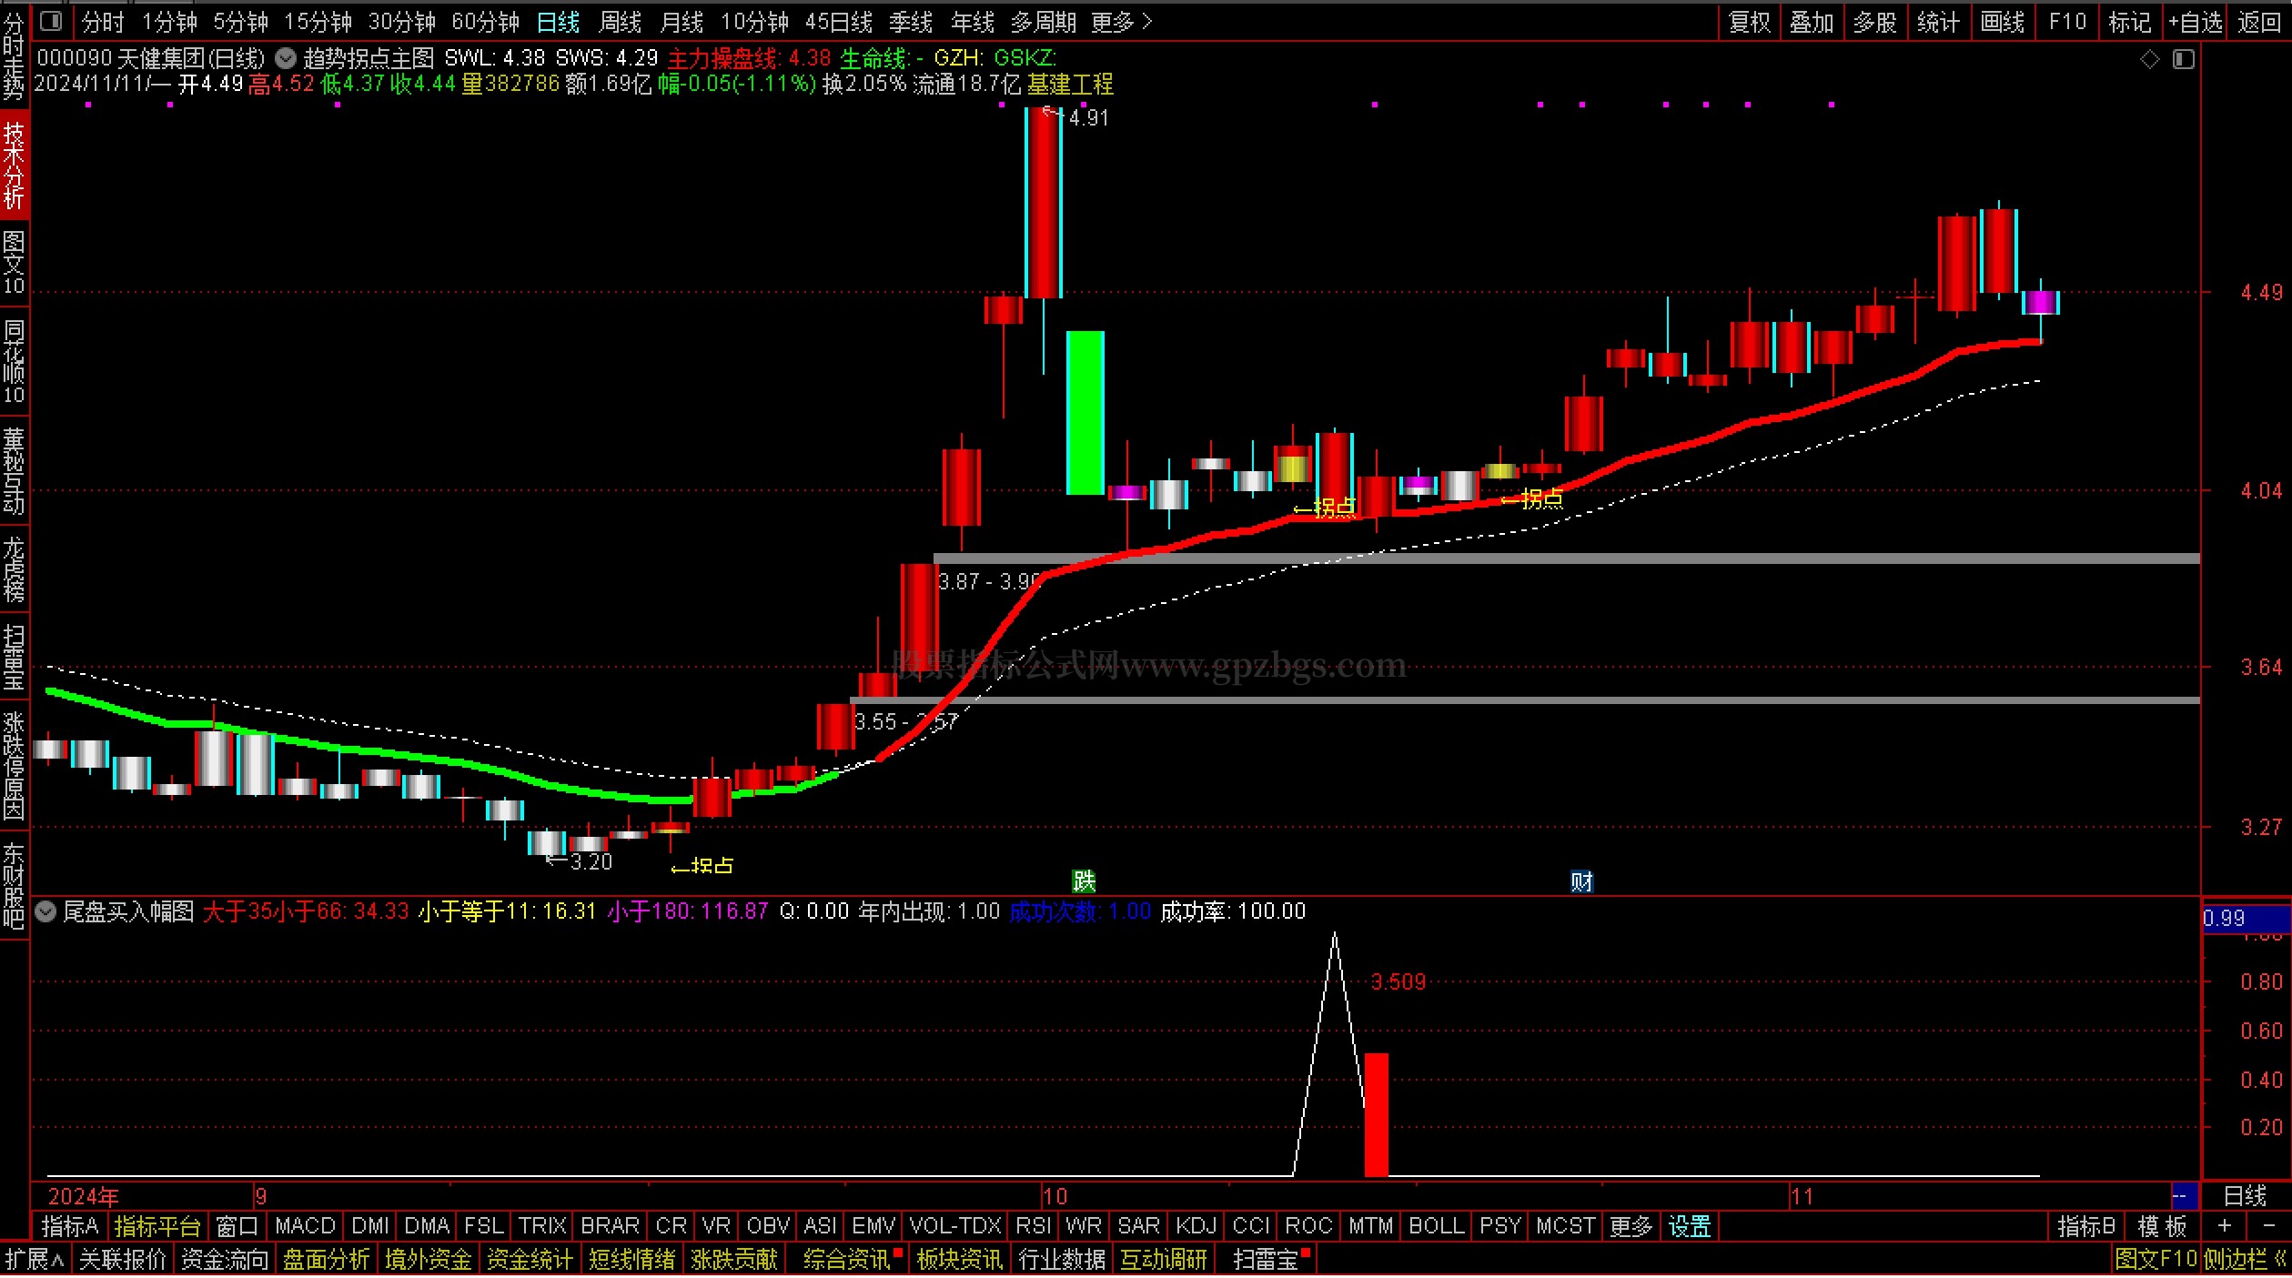Open 龙虎榜 in left sidebar
2292x1278 pixels.
click(x=14, y=569)
